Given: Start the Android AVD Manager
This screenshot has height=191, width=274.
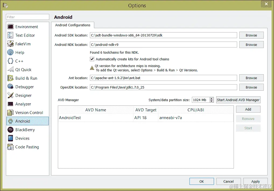Looking at the screenshot, I should (238, 100).
